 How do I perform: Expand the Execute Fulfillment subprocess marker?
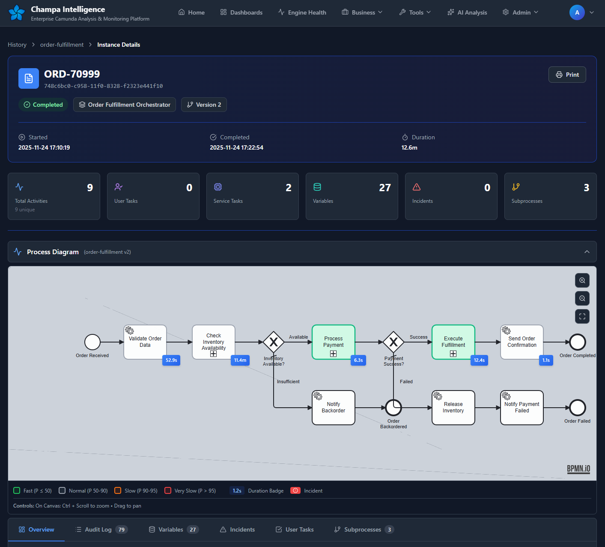(x=453, y=354)
